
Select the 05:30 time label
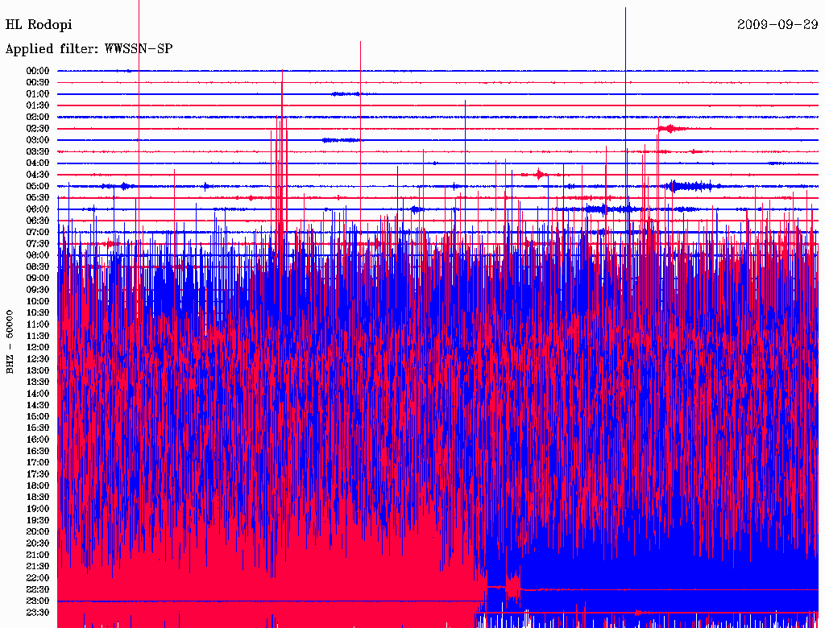[38, 198]
